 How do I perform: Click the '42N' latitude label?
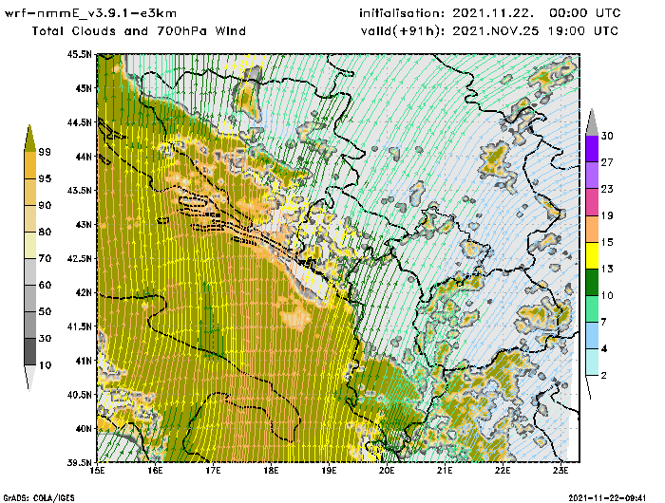tap(84, 292)
